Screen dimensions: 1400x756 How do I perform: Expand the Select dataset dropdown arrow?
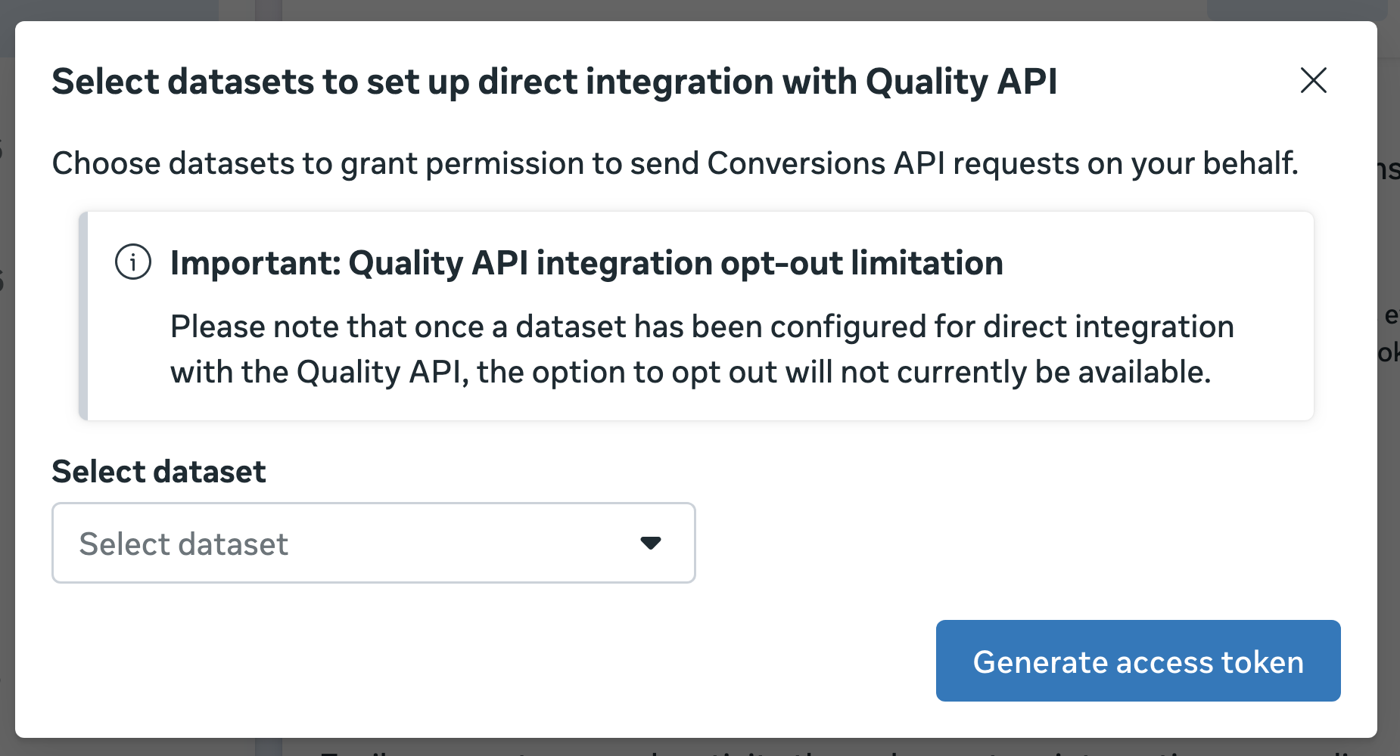click(650, 543)
